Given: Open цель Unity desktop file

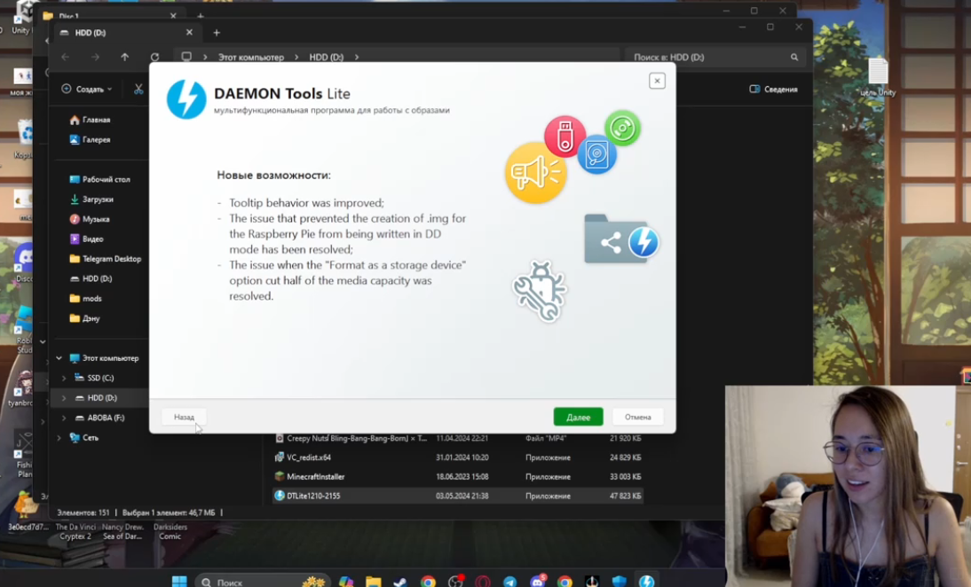Looking at the screenshot, I should [878, 77].
